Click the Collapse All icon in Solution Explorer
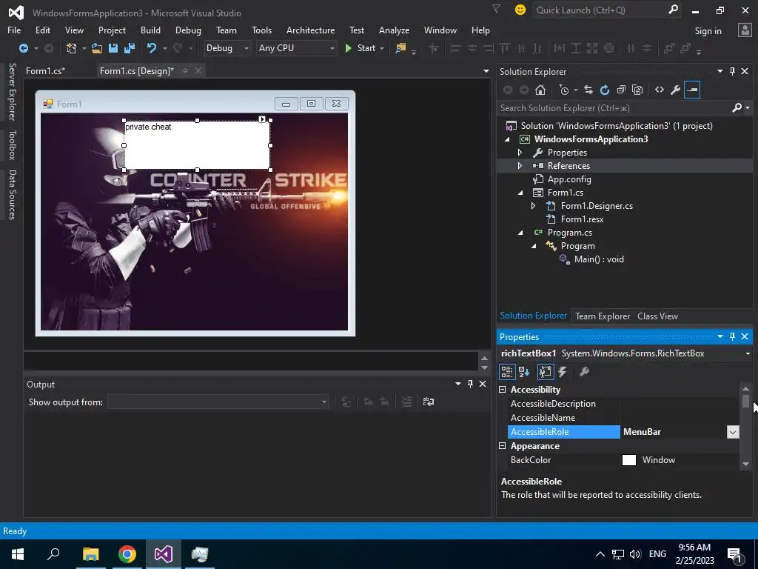The image size is (758, 569). point(621,90)
